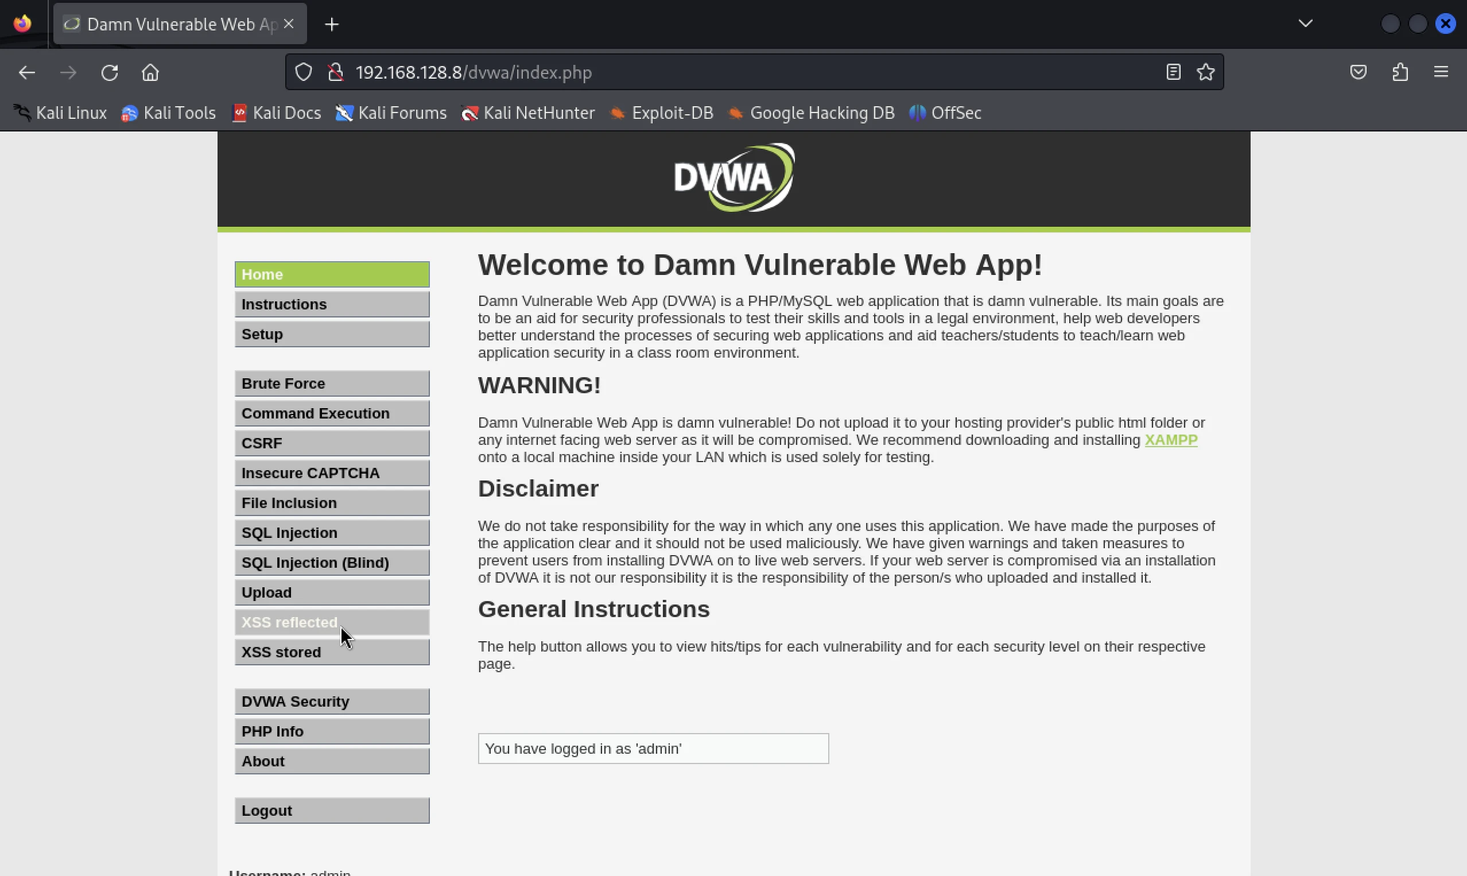Screen dimensions: 1467x876
Task: Open the CSRF menu item
Action: (332, 443)
